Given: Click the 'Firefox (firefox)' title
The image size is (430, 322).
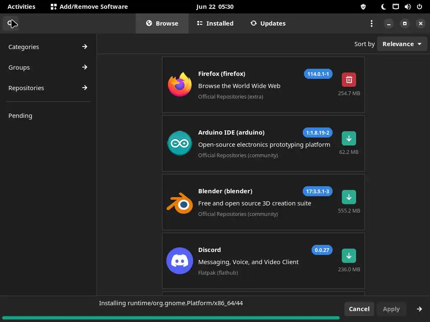Looking at the screenshot, I should click(x=222, y=74).
